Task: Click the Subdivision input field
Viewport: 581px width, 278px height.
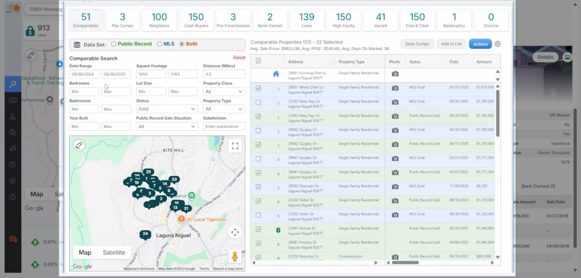Action: [x=224, y=126]
